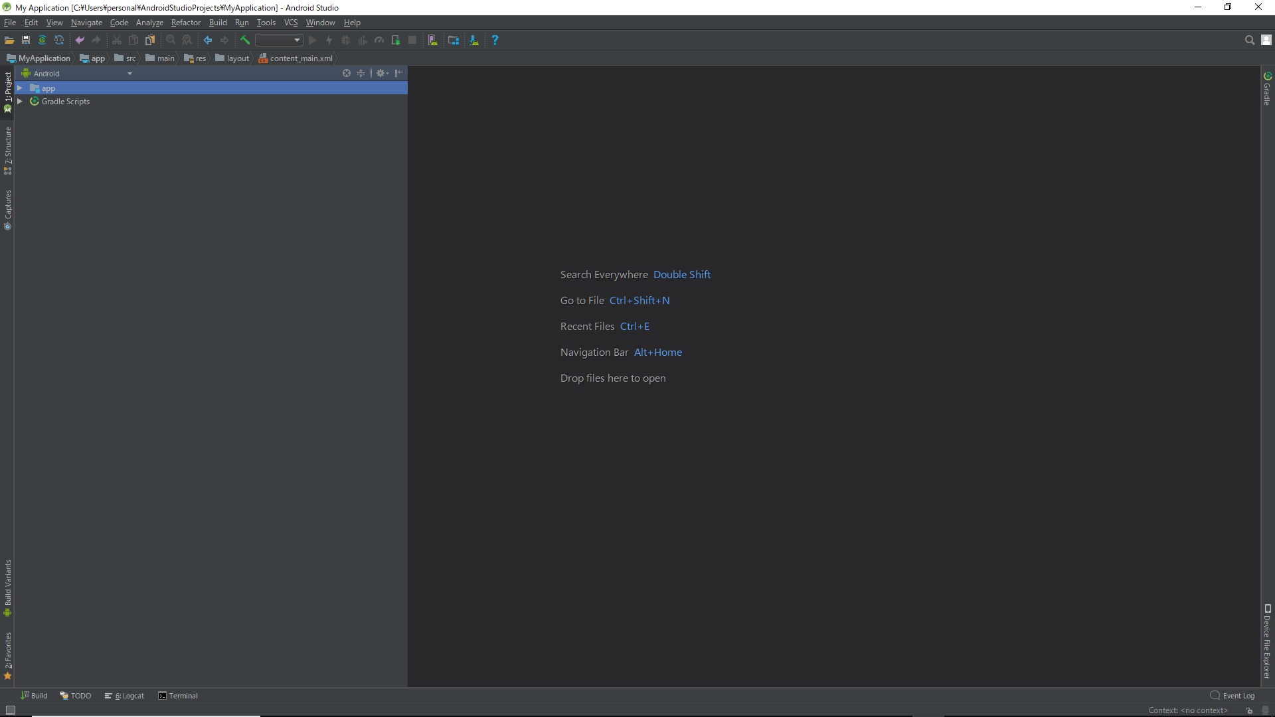
Task: Click the Profile app gauge icon
Action: 379,40
